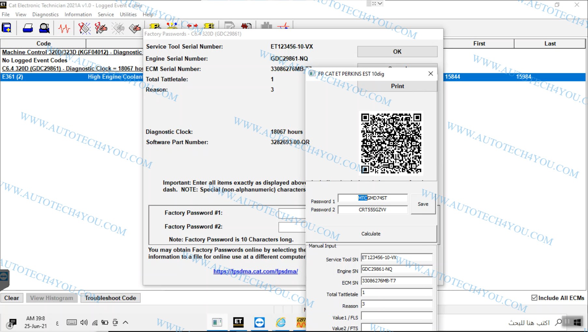Open the active diagnostic codes icon
Screen dimensions: 588x332
84,28
